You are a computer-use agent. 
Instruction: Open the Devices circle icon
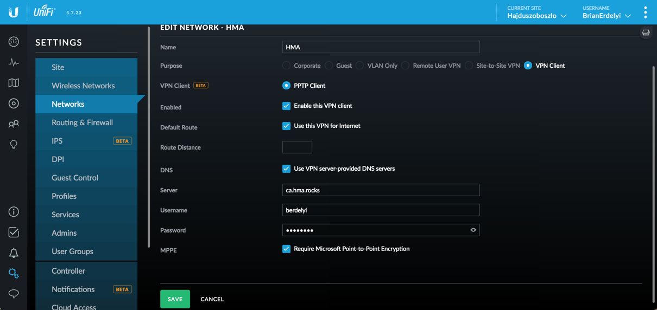(x=14, y=104)
